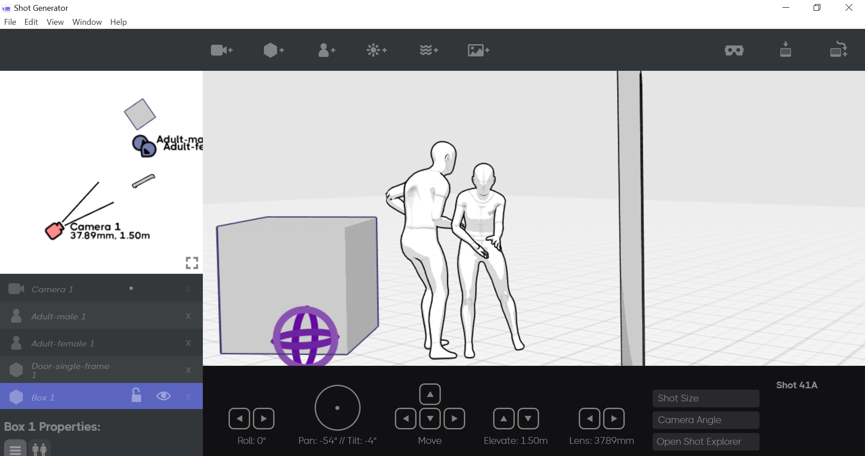
Task: Add an environment with the waves icon
Action: pos(428,50)
